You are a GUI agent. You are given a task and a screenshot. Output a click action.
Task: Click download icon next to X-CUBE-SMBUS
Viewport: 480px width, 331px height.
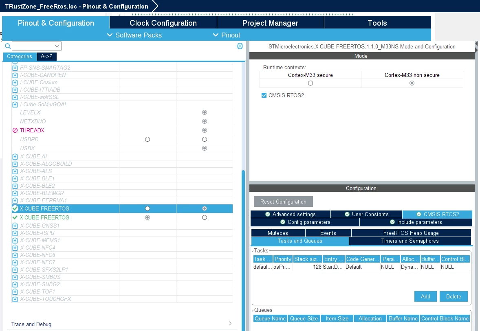click(15, 277)
